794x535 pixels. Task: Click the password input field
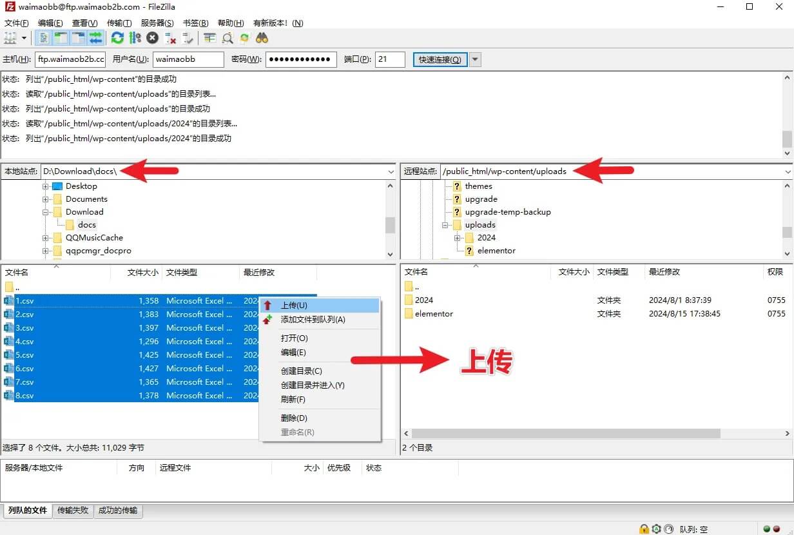click(x=301, y=59)
